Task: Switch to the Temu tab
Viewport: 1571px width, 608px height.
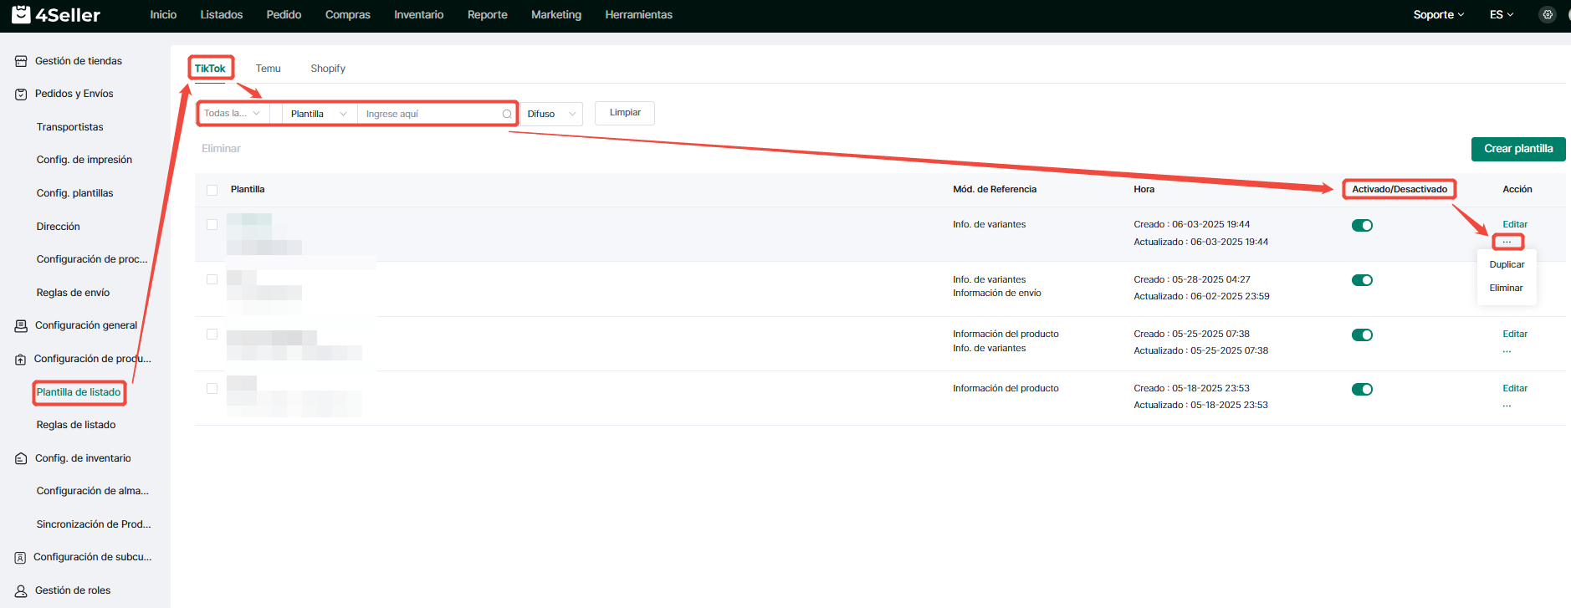Action: click(x=269, y=69)
